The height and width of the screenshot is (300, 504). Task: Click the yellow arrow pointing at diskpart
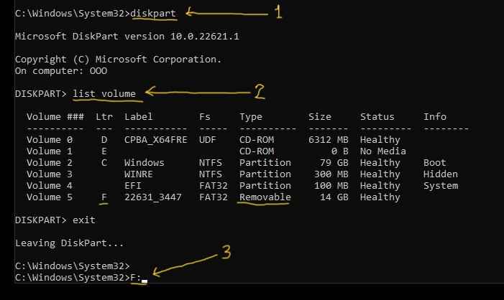[227, 13]
